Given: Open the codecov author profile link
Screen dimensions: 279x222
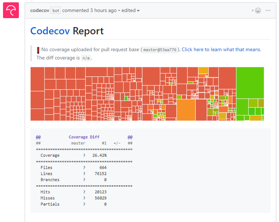Looking at the screenshot, I should click(40, 11).
